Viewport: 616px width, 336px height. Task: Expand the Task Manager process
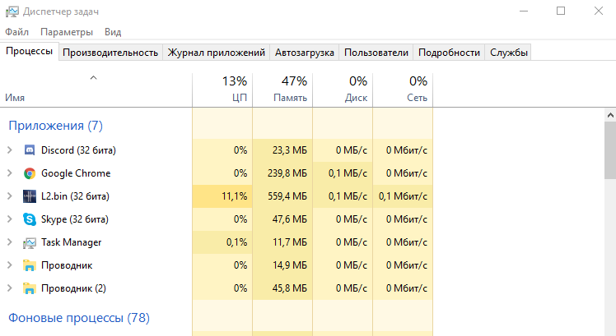tap(10, 242)
